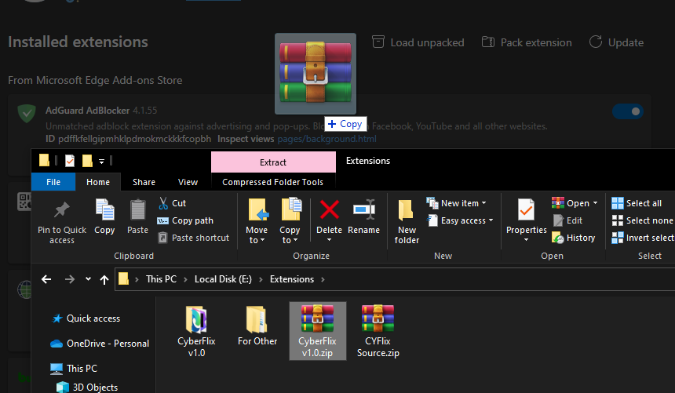Select CYFlix Source.zip archive
Image resolution: width=675 pixels, height=393 pixels.
[x=378, y=331]
